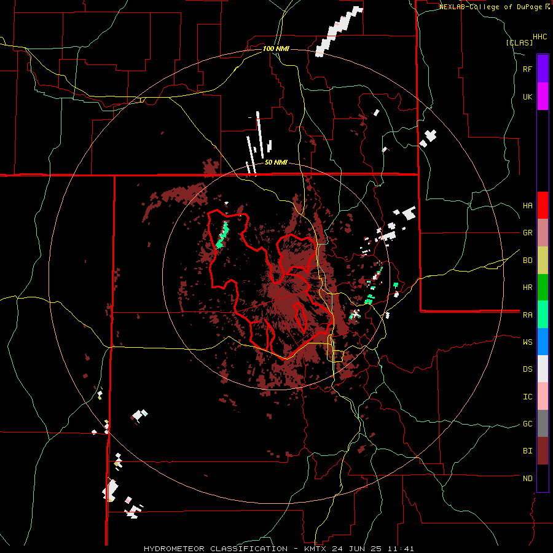Select the GC gray legend swatch
This screenshot has width=553, height=553.
click(x=543, y=423)
